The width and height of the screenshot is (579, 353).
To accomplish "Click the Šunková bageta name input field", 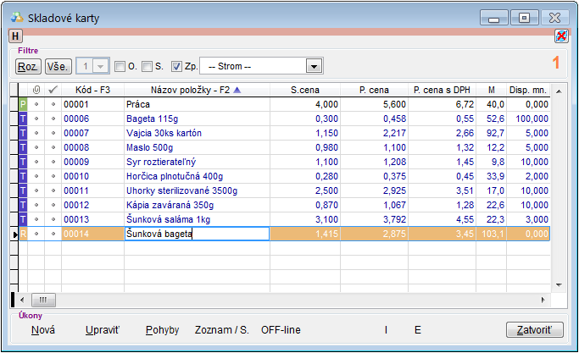I will (x=196, y=234).
